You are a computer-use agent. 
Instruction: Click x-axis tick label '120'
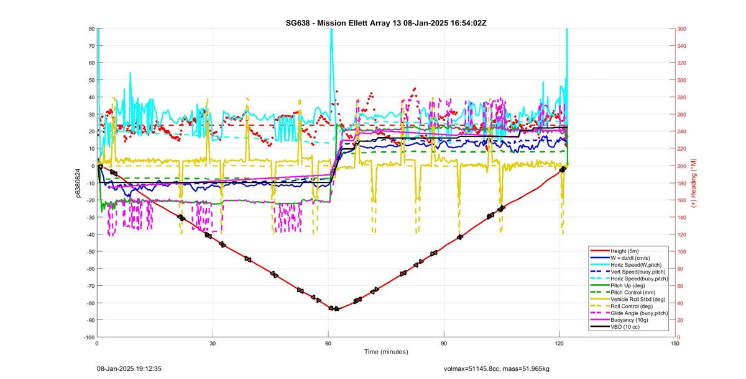click(559, 343)
